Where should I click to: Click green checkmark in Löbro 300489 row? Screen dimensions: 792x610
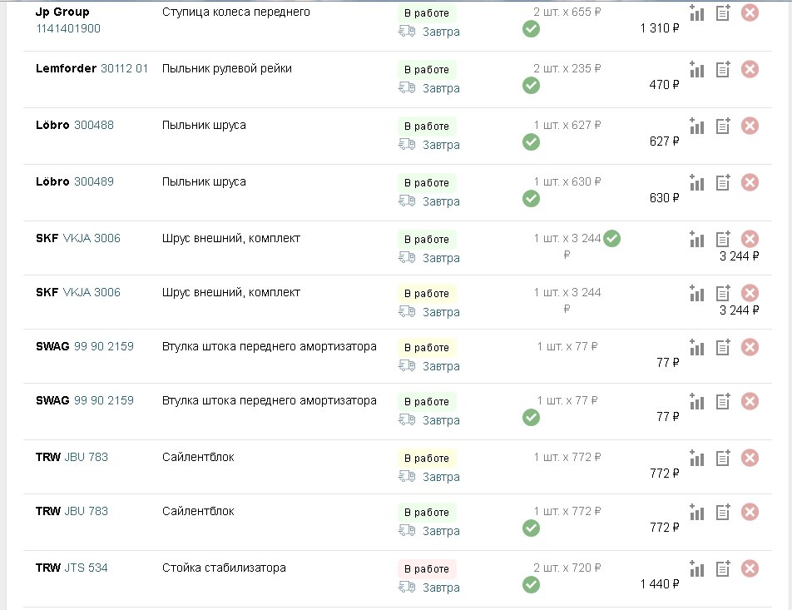(x=531, y=199)
